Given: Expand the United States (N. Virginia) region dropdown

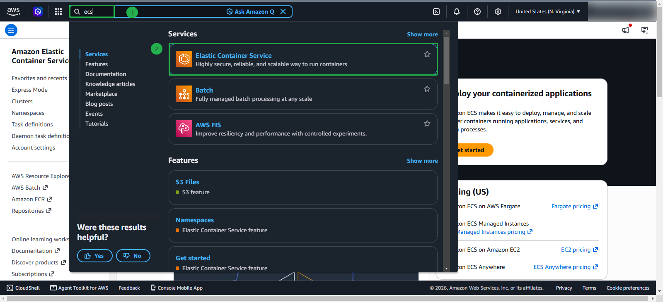Looking at the screenshot, I should pos(548,12).
